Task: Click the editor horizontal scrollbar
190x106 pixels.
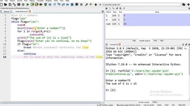Action: (x=51, y=102)
